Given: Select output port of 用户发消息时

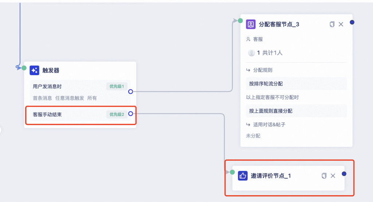Looking at the screenshot, I should click(131, 92).
